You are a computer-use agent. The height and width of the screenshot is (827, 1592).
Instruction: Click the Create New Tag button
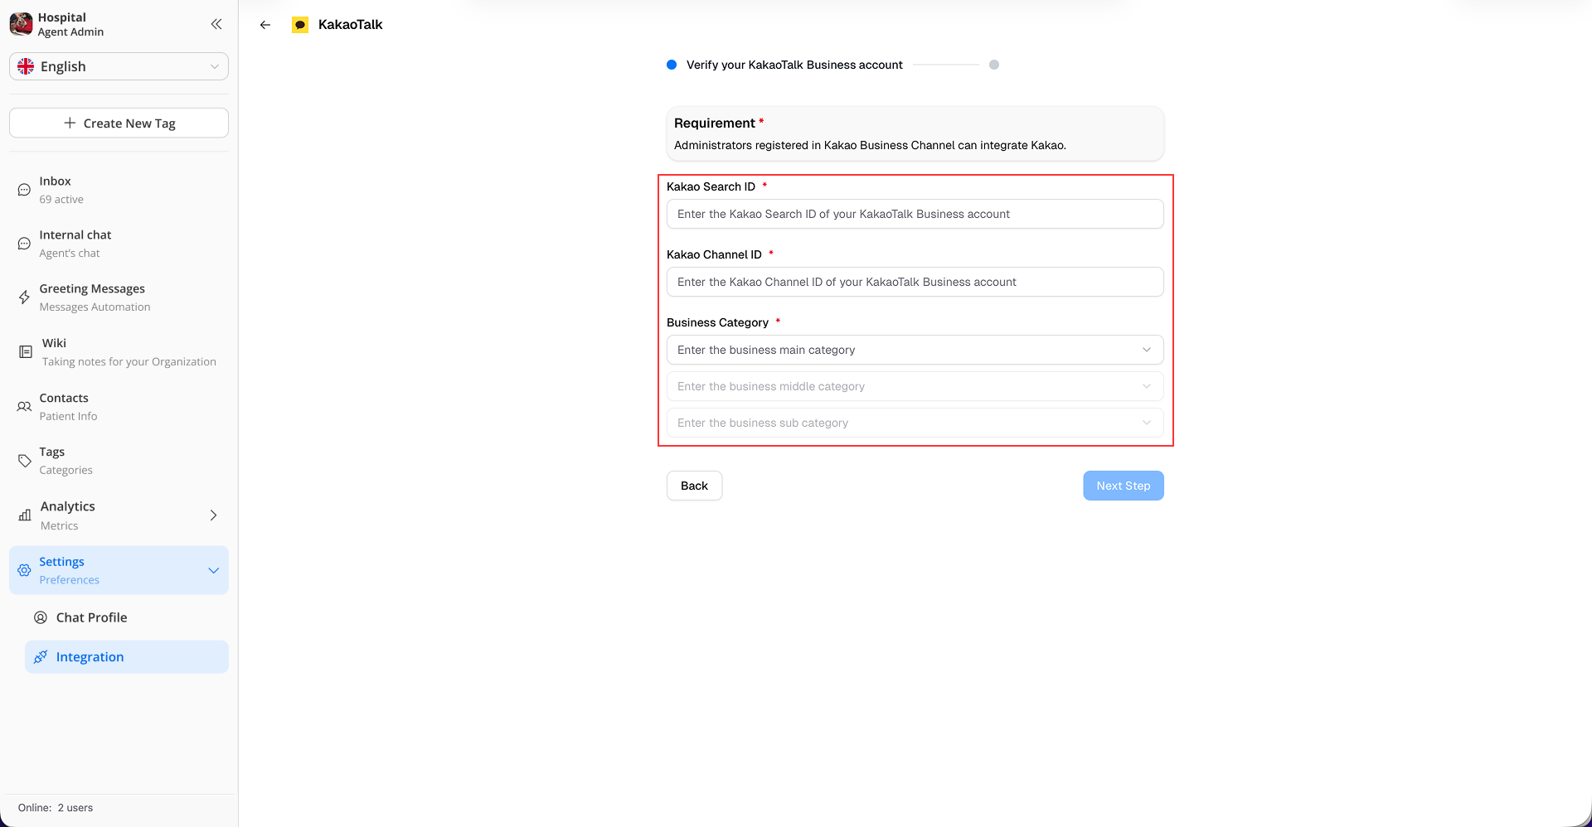(x=119, y=123)
